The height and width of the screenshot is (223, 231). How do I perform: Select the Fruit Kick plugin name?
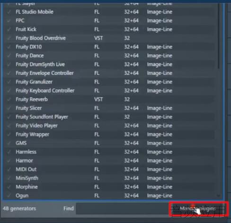[x=26, y=29]
